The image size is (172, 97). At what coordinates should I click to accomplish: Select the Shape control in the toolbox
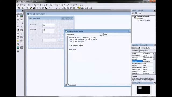(18, 44)
